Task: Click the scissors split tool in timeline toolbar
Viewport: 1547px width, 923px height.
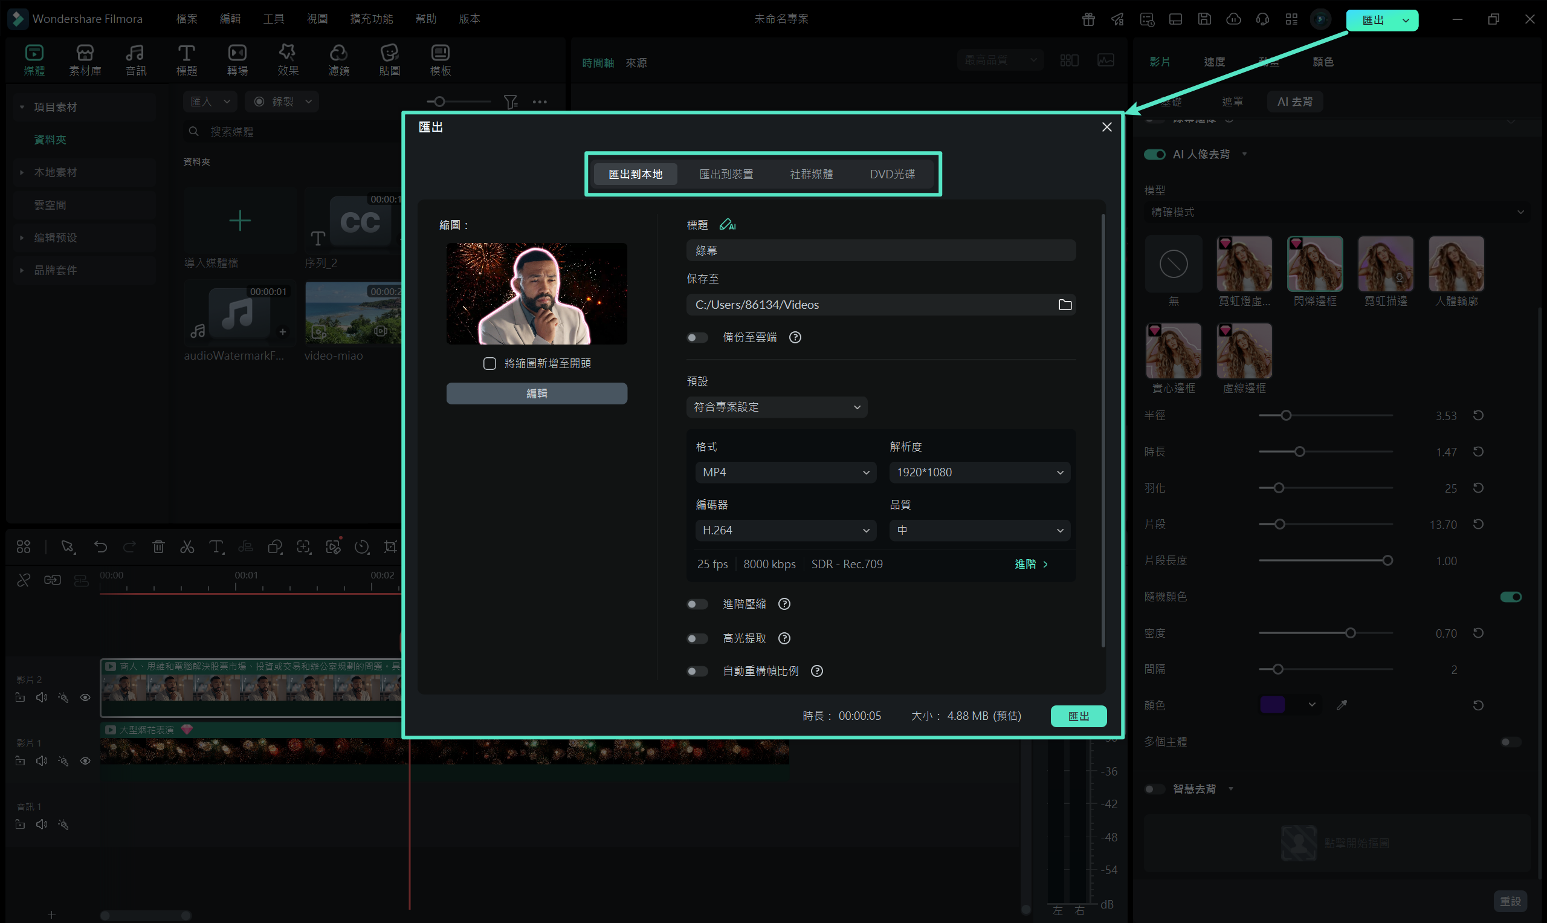Action: [x=187, y=546]
